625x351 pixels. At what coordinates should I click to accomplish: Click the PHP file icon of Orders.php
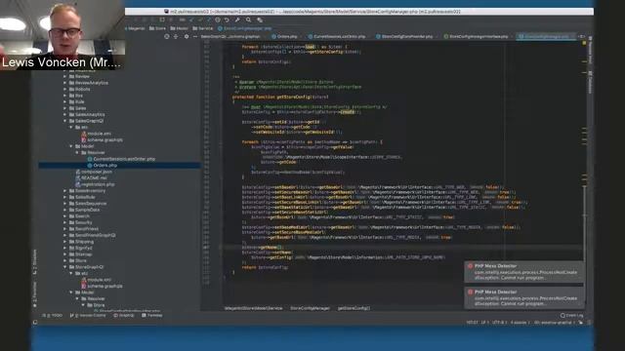coord(90,165)
